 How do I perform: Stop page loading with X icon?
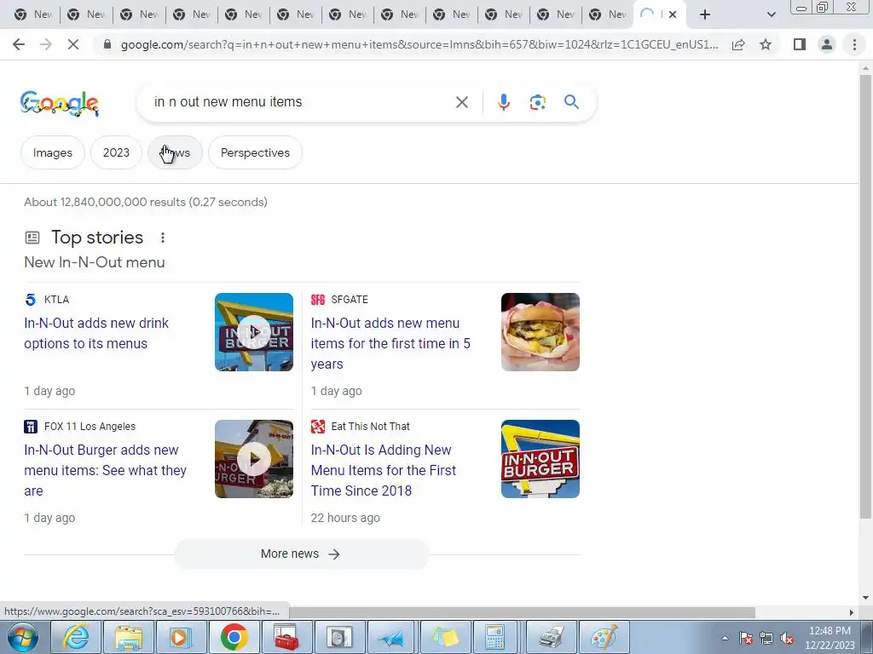73,44
